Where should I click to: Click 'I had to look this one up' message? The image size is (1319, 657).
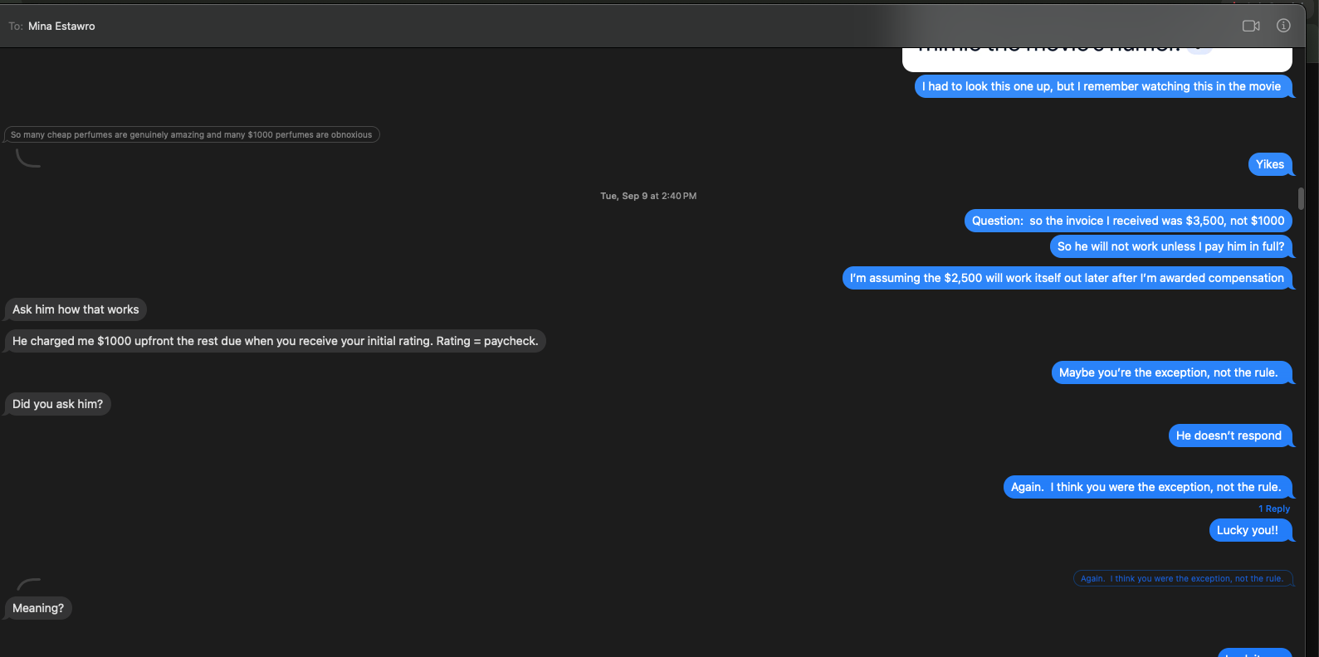[x=1103, y=86]
